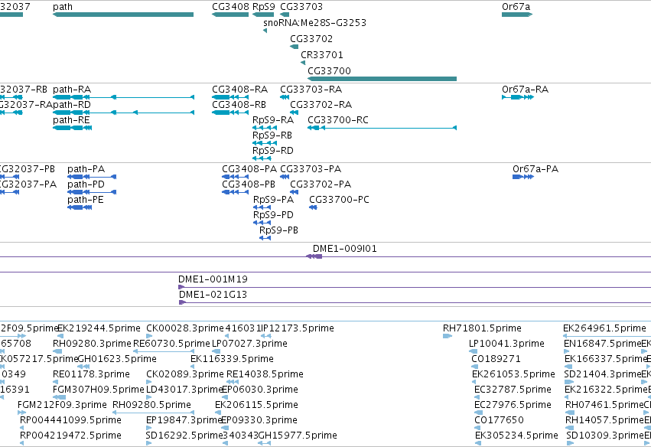
Task: Select the FGM307H09.5prime EST label
Action: click(99, 390)
